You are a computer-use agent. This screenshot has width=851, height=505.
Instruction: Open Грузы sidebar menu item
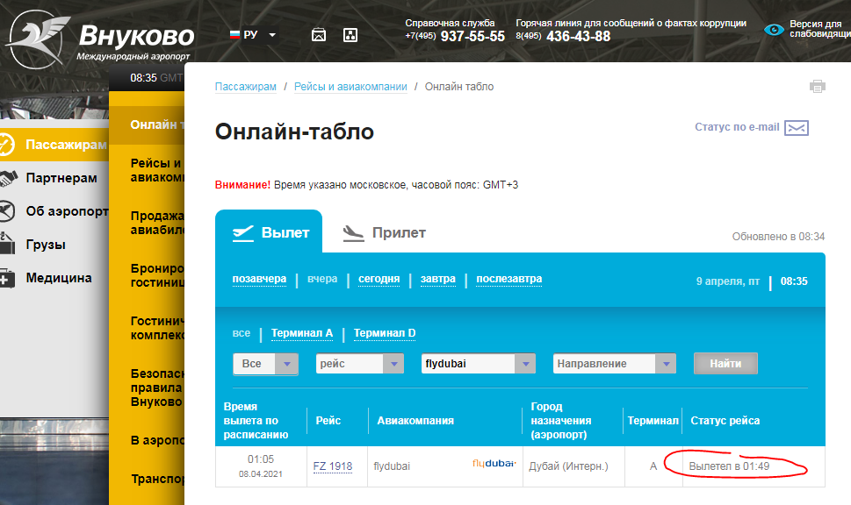pos(46,245)
